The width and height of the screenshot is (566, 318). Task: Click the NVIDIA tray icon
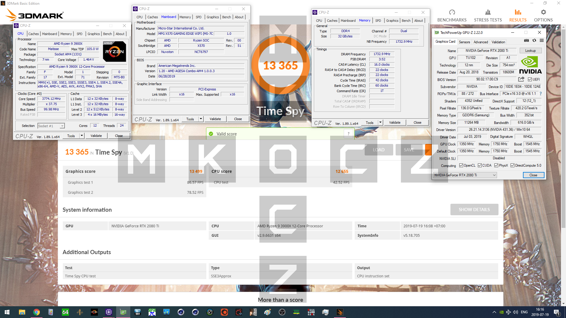point(501,312)
